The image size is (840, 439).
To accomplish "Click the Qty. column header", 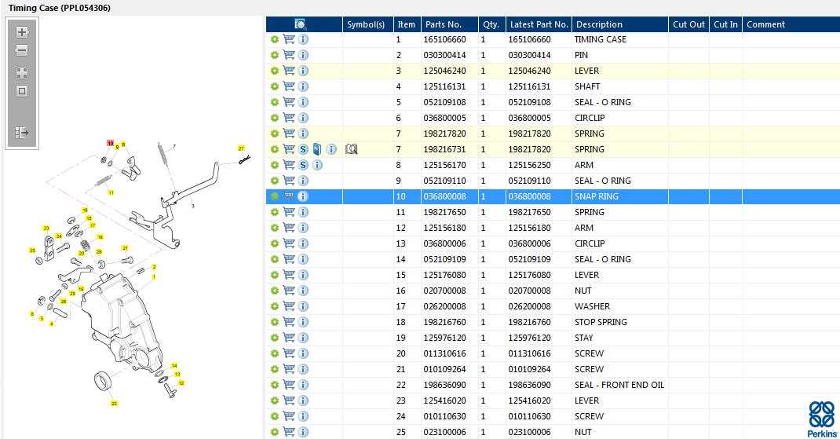I will pos(491,24).
